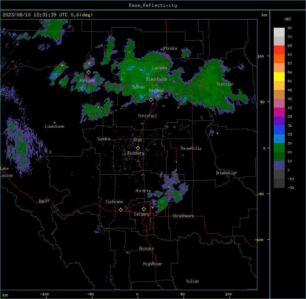
Task: Click the HighRiver city label
Action: pyautogui.click(x=153, y=264)
